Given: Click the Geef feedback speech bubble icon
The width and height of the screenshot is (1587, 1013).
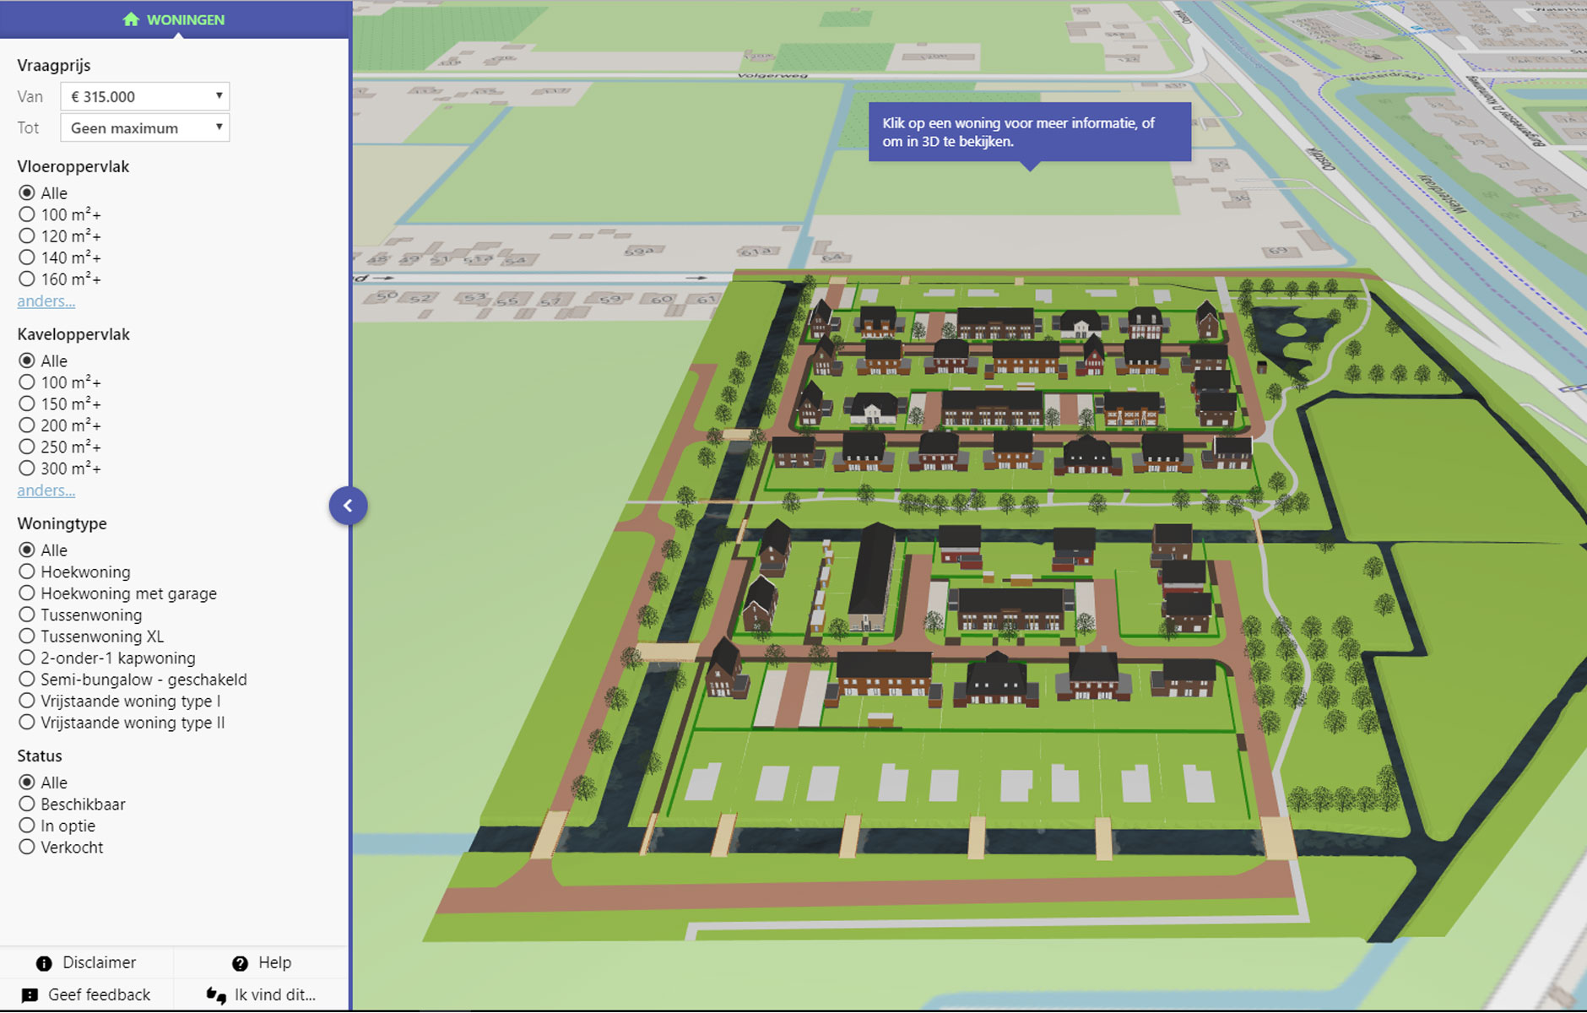Looking at the screenshot, I should 30,995.
